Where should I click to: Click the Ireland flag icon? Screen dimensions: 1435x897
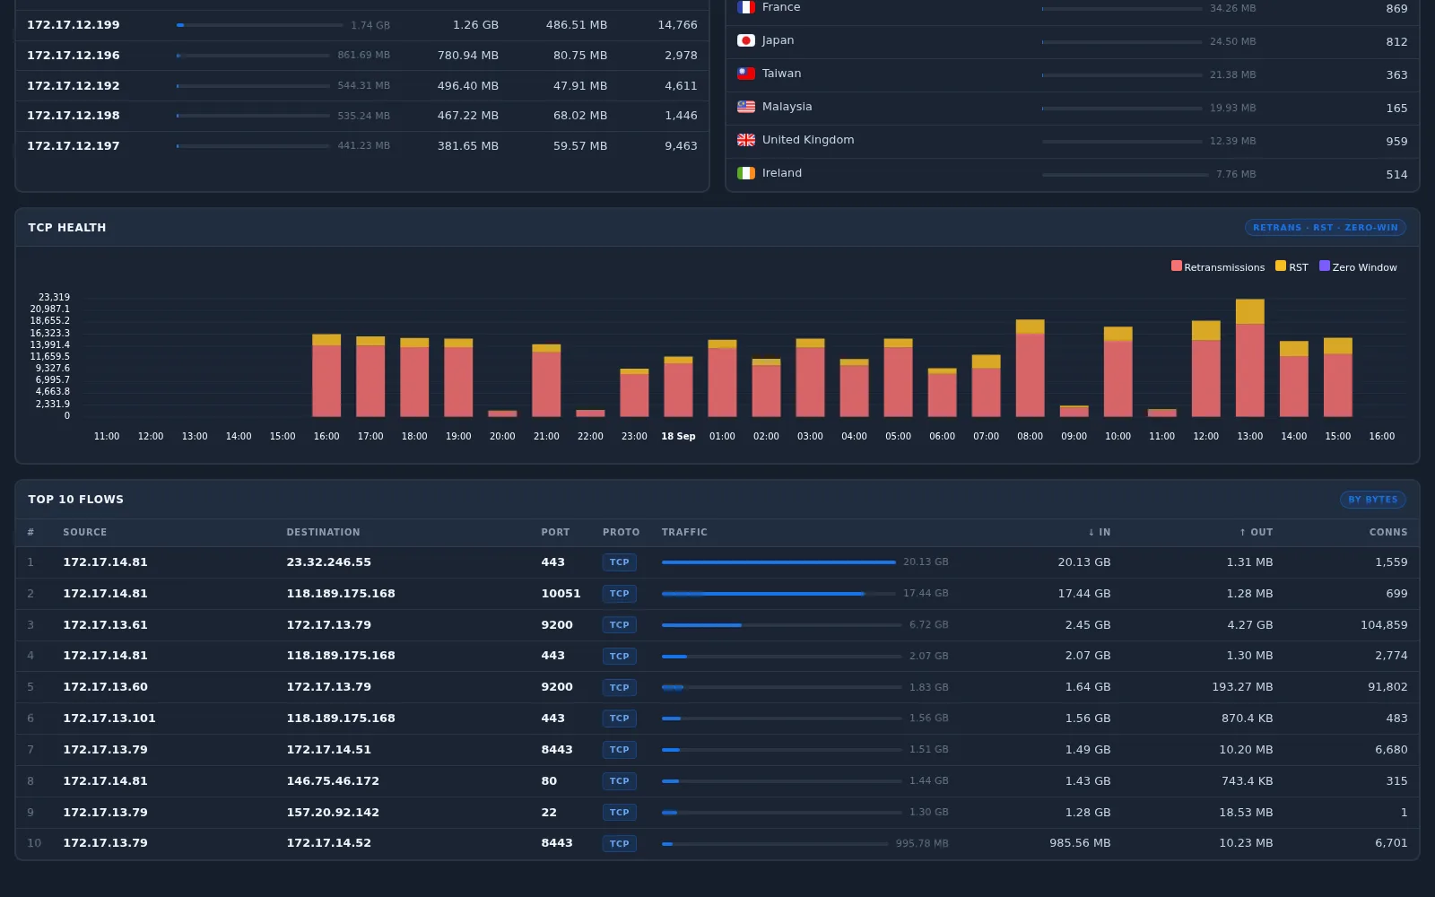point(746,173)
